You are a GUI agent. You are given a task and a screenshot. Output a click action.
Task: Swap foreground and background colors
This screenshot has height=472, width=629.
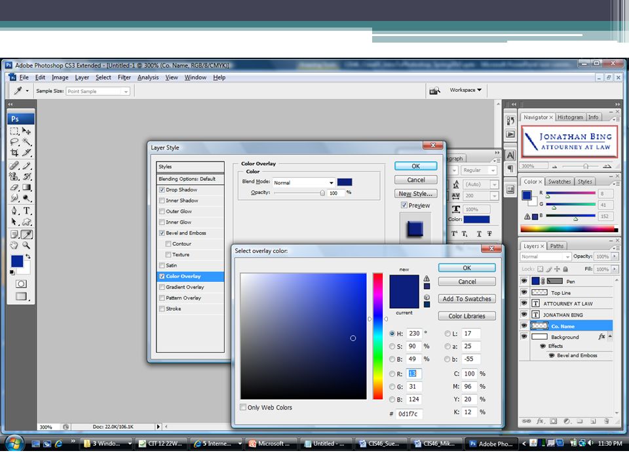[28, 256]
